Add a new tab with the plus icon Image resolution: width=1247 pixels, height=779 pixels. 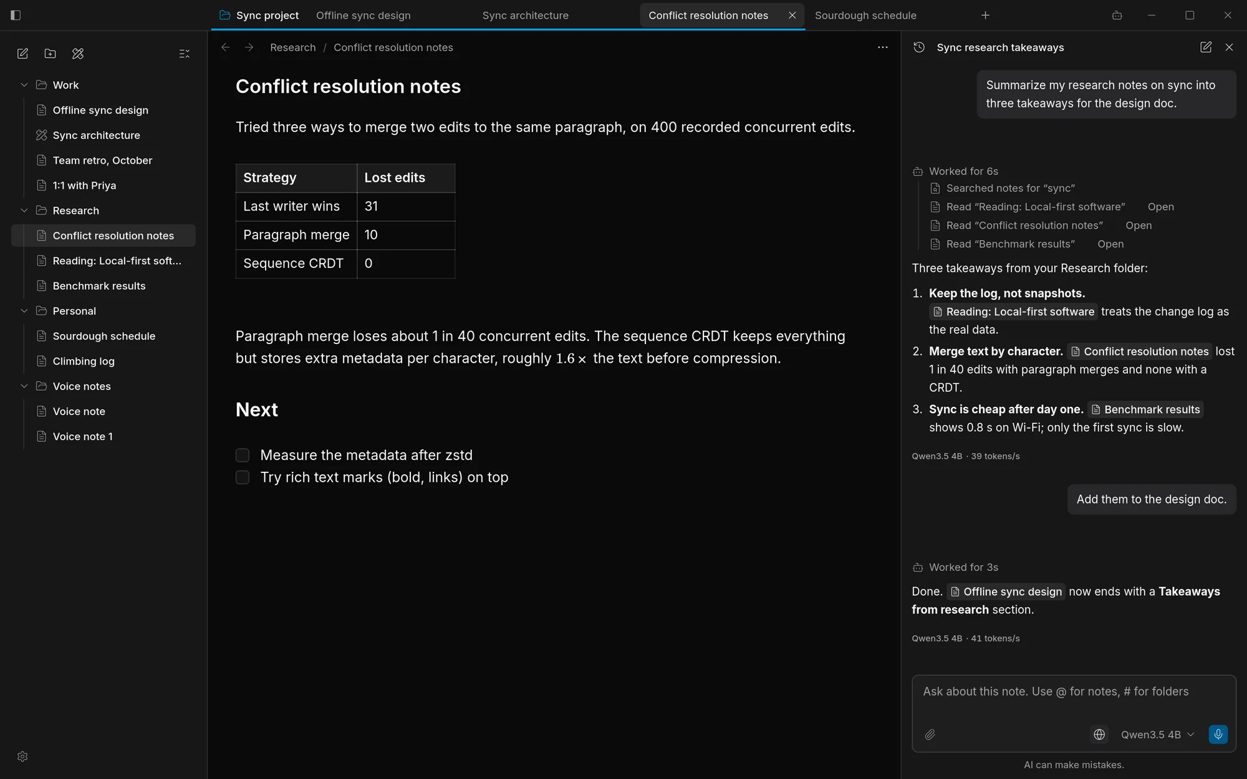(986, 15)
